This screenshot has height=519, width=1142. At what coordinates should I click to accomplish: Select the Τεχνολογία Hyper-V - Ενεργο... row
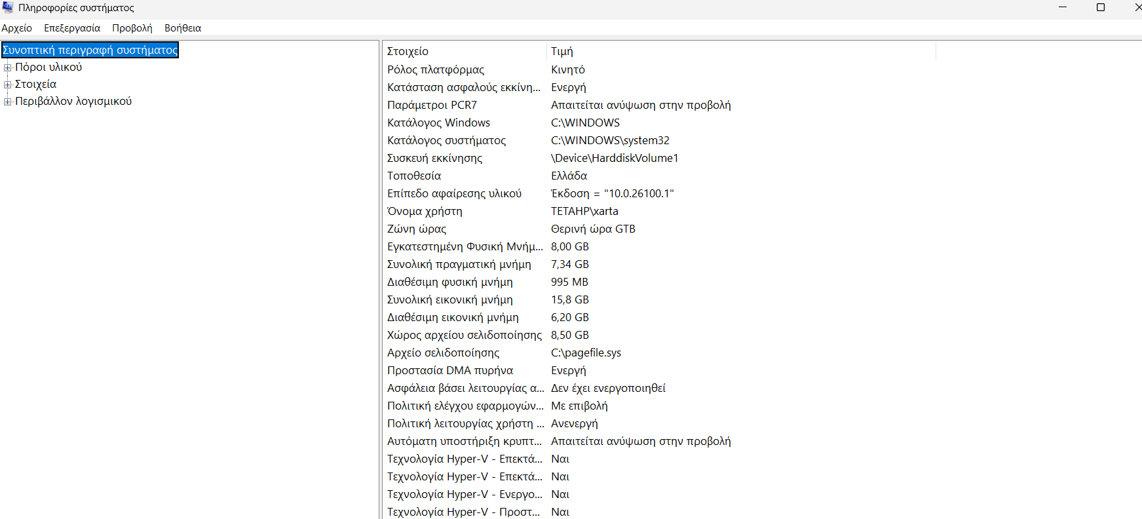pyautogui.click(x=659, y=494)
